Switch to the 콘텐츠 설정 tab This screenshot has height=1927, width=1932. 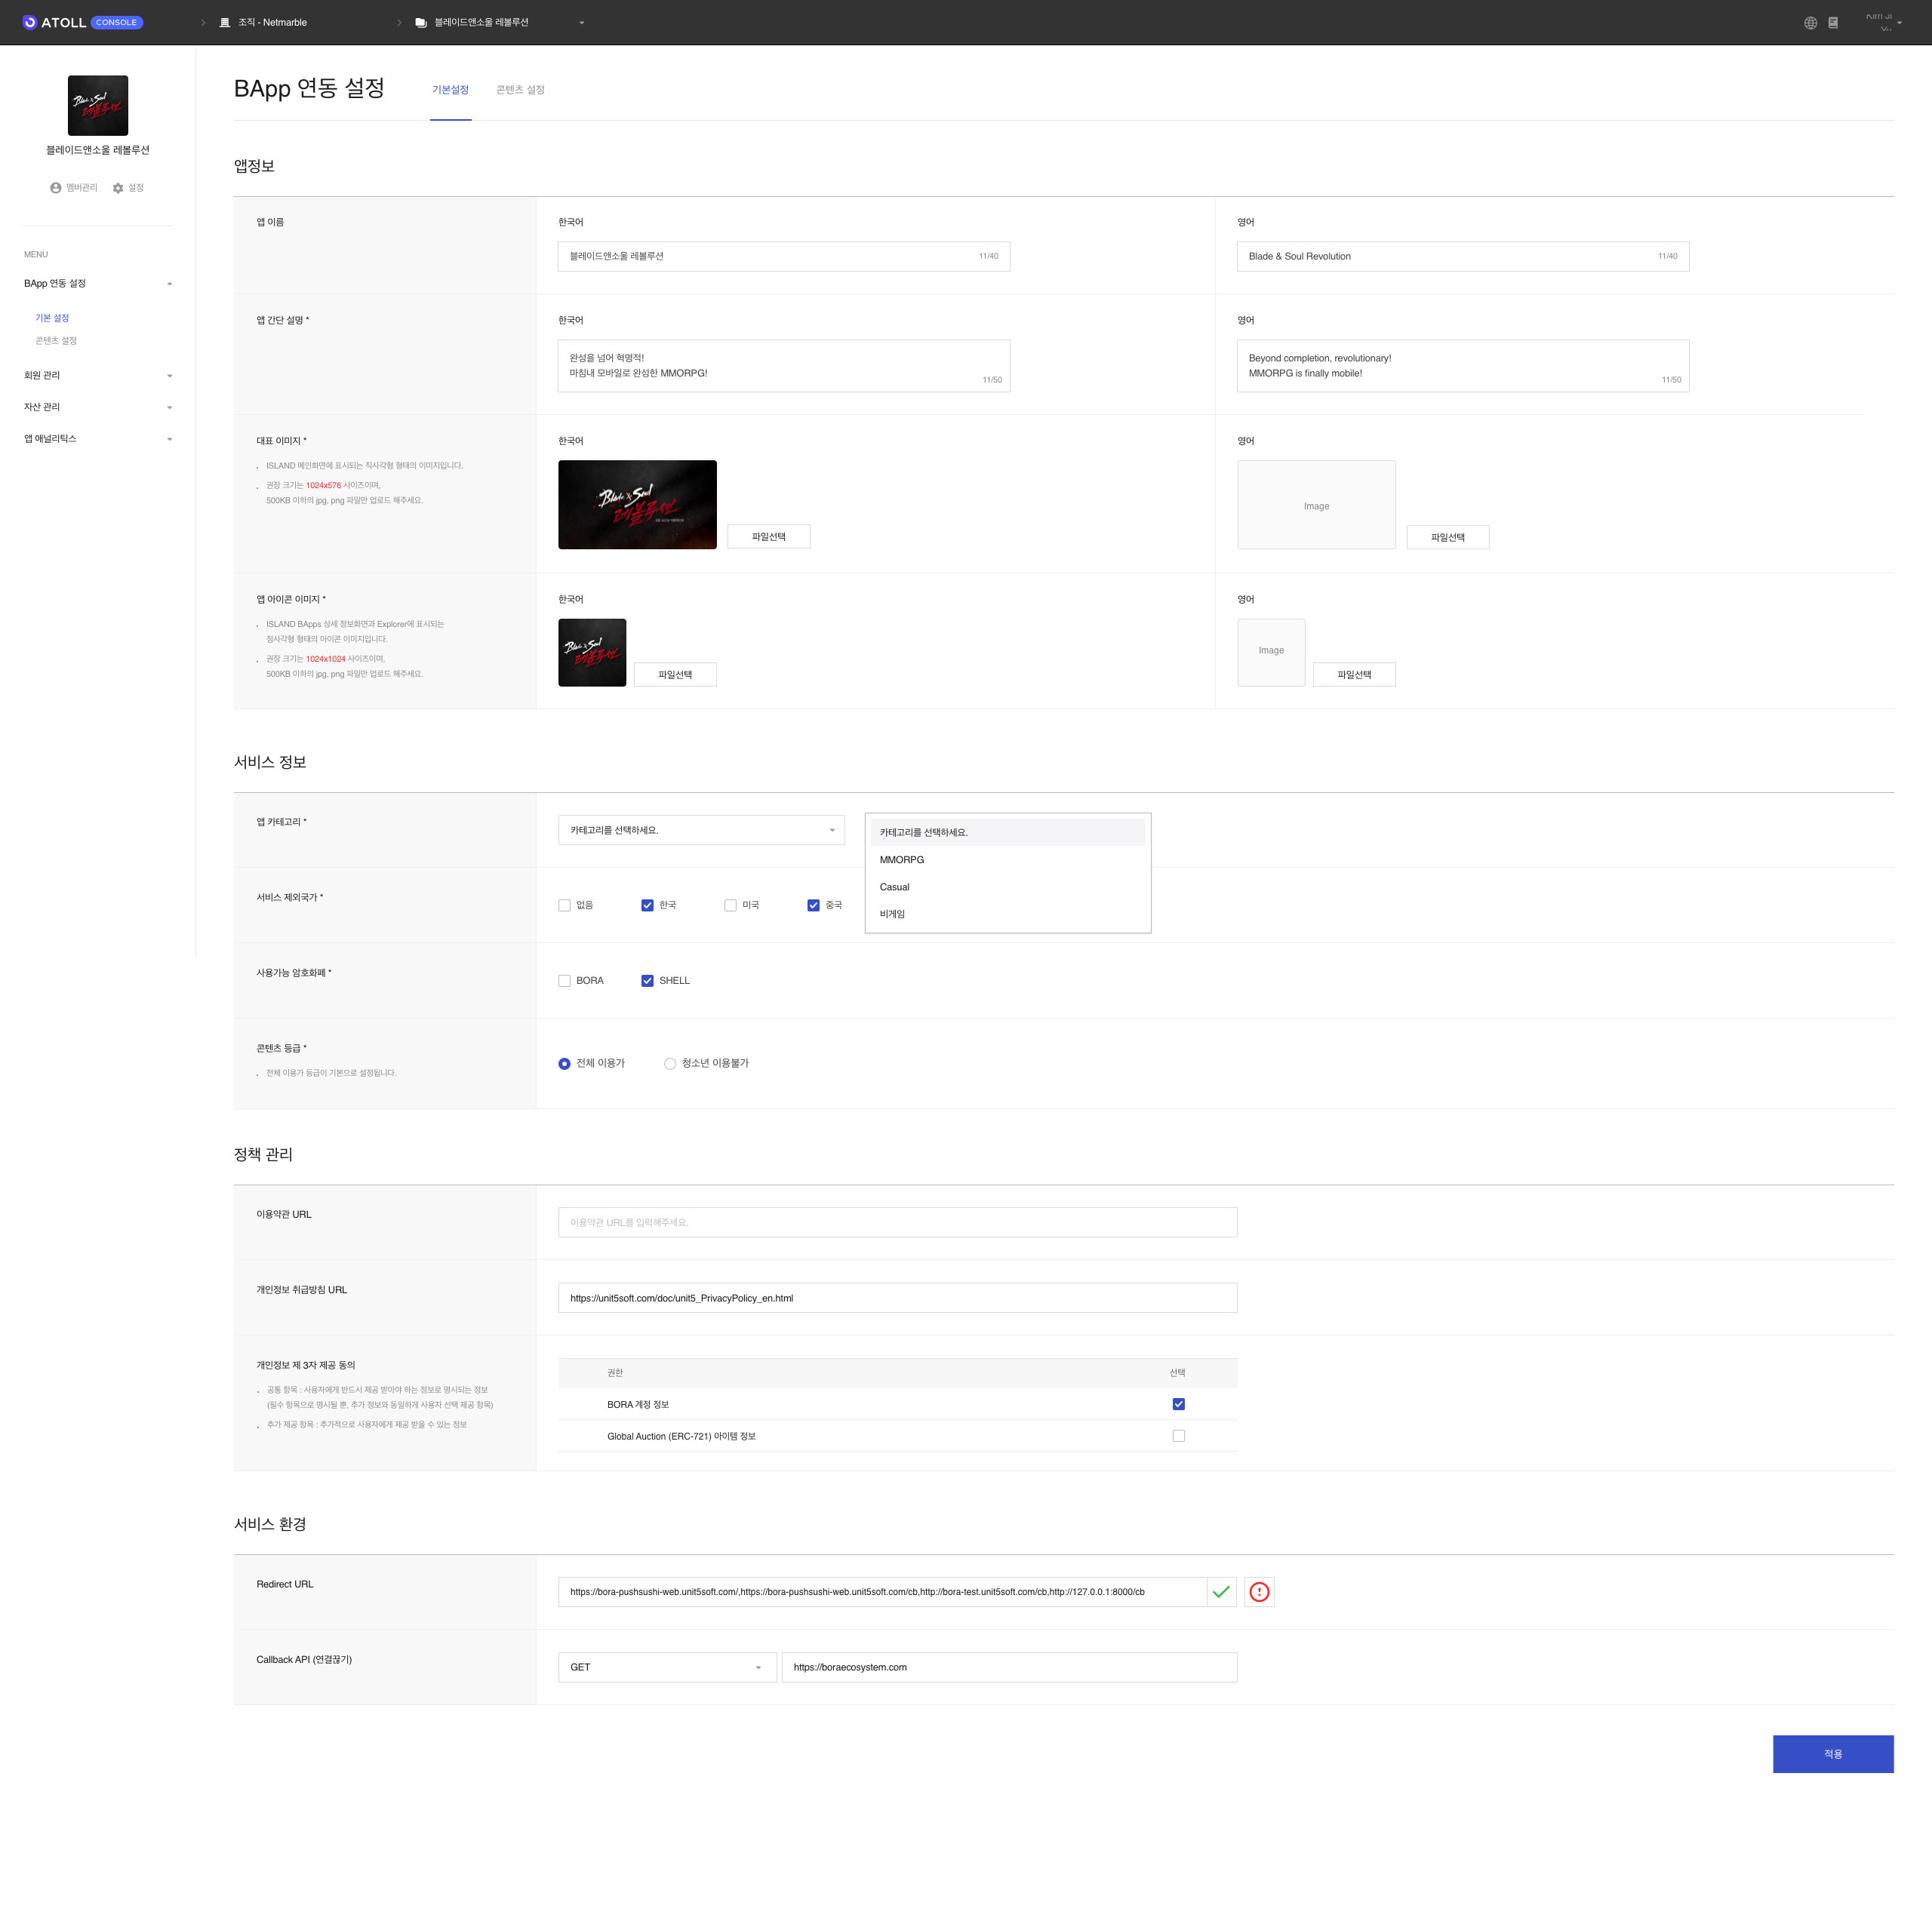(x=520, y=90)
